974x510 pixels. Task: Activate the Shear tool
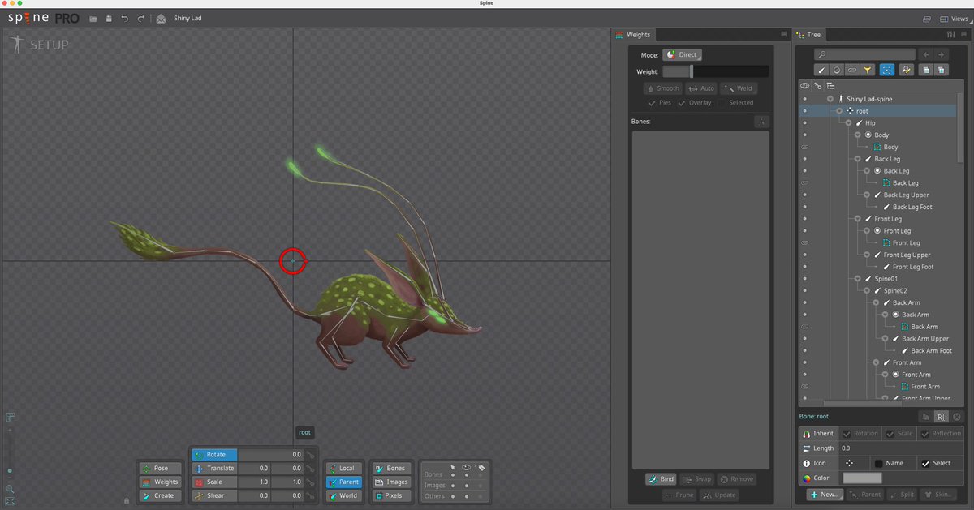click(213, 495)
